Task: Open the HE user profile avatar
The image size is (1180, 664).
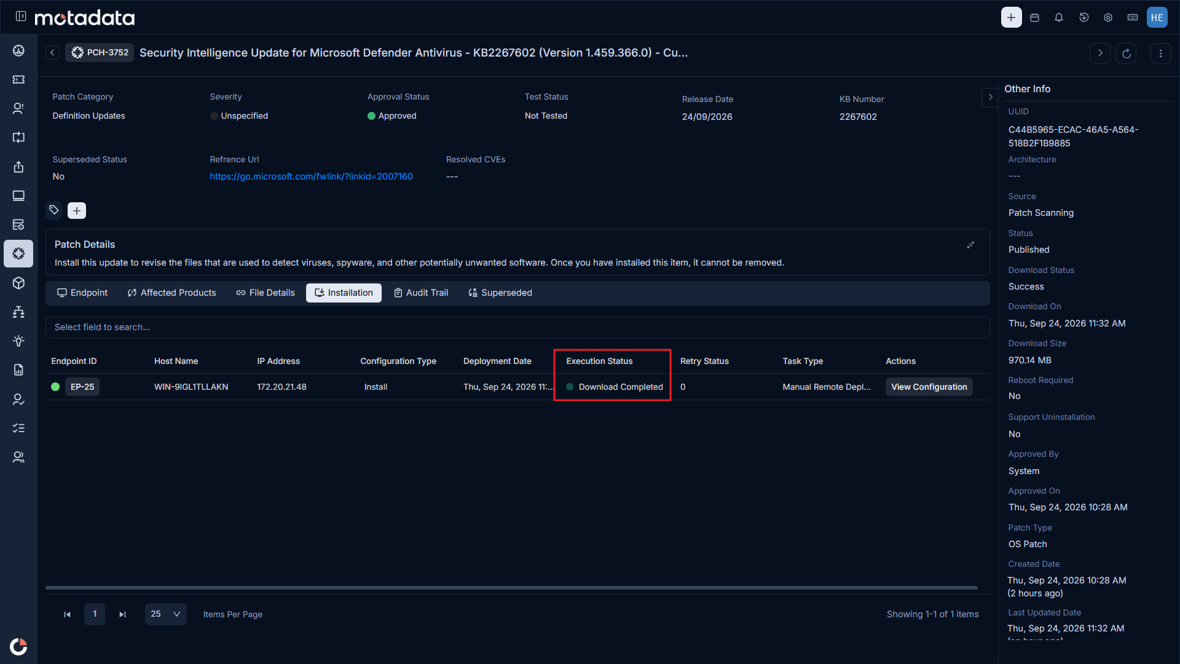Action: pyautogui.click(x=1157, y=17)
